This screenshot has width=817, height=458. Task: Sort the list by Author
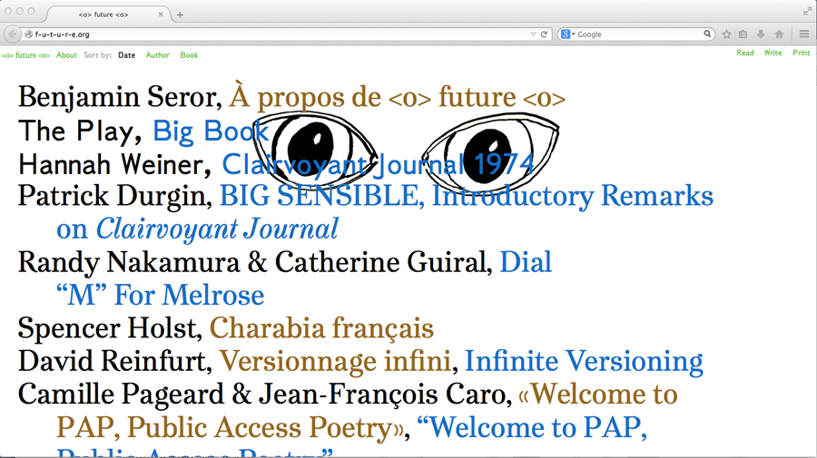point(158,55)
